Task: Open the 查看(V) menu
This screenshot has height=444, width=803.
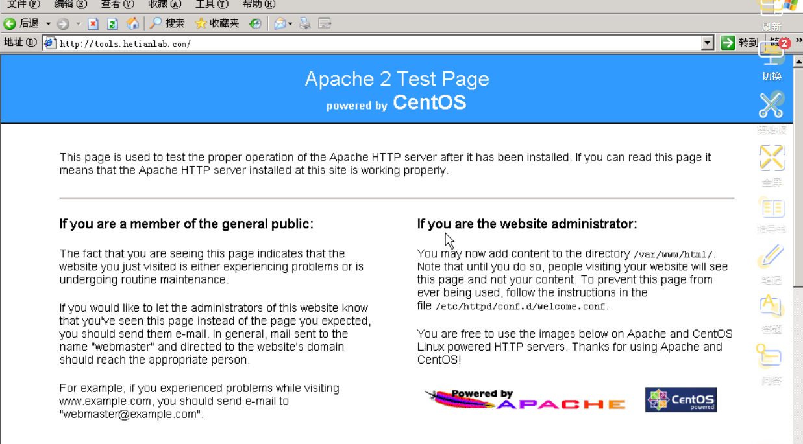Action: point(117,5)
